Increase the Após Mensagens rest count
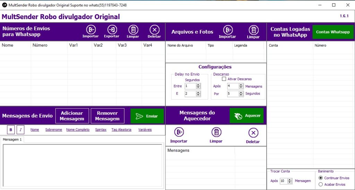Screen dimensions: 355x190 tap(241, 85)
